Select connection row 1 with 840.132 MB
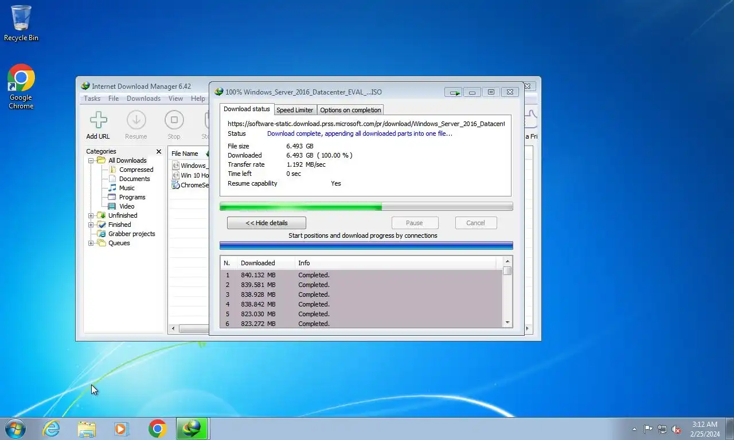 pyautogui.click(x=361, y=275)
